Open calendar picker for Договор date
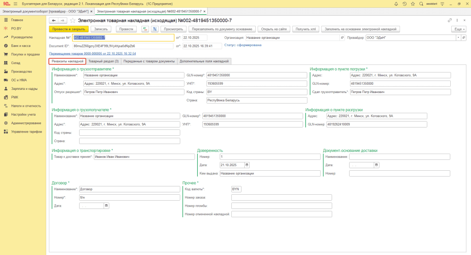Screen dimensions: 471x255 pos(107,206)
